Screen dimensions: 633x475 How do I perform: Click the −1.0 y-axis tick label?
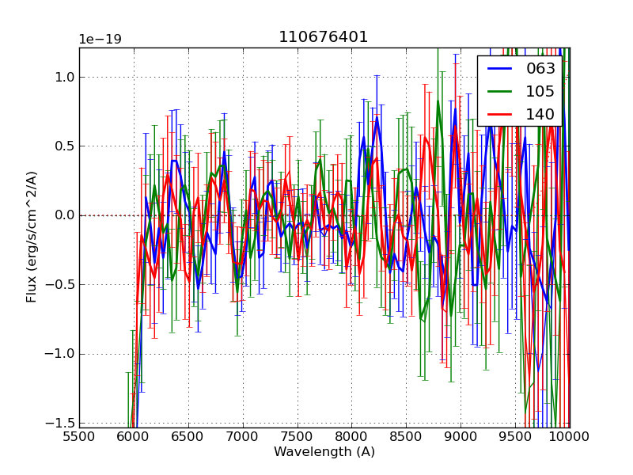pos(59,354)
